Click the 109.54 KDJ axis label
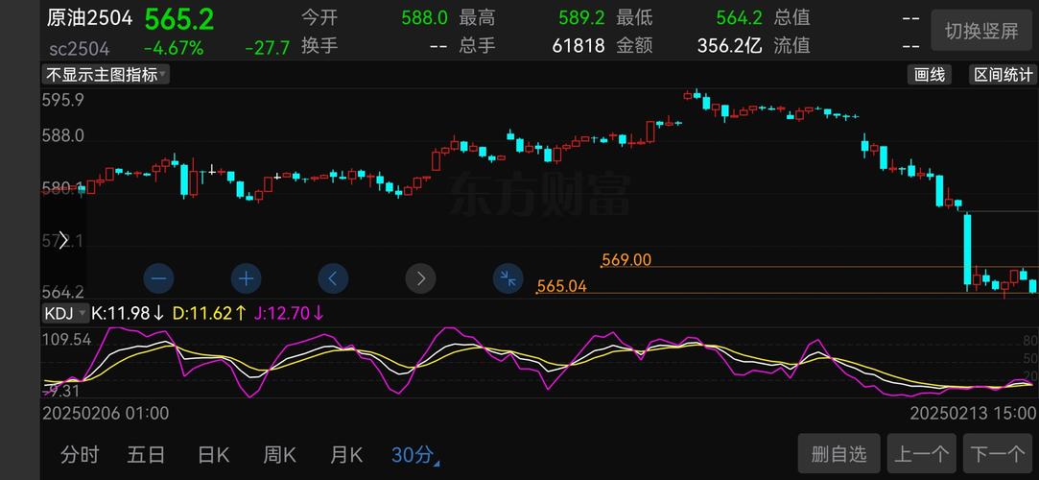 coord(66,340)
